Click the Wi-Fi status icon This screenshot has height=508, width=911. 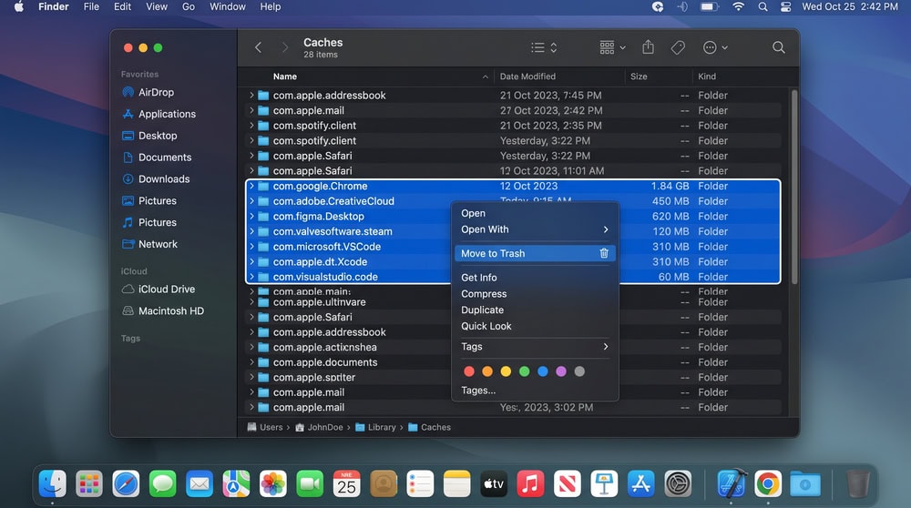739,7
